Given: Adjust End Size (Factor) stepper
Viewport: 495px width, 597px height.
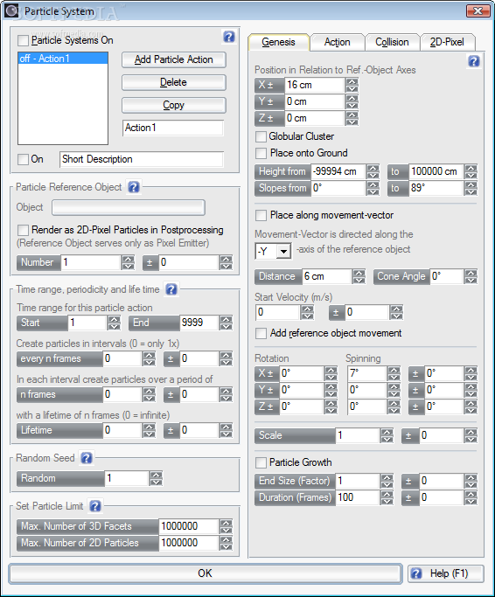Looking at the screenshot, I should pyautogui.click(x=387, y=482).
